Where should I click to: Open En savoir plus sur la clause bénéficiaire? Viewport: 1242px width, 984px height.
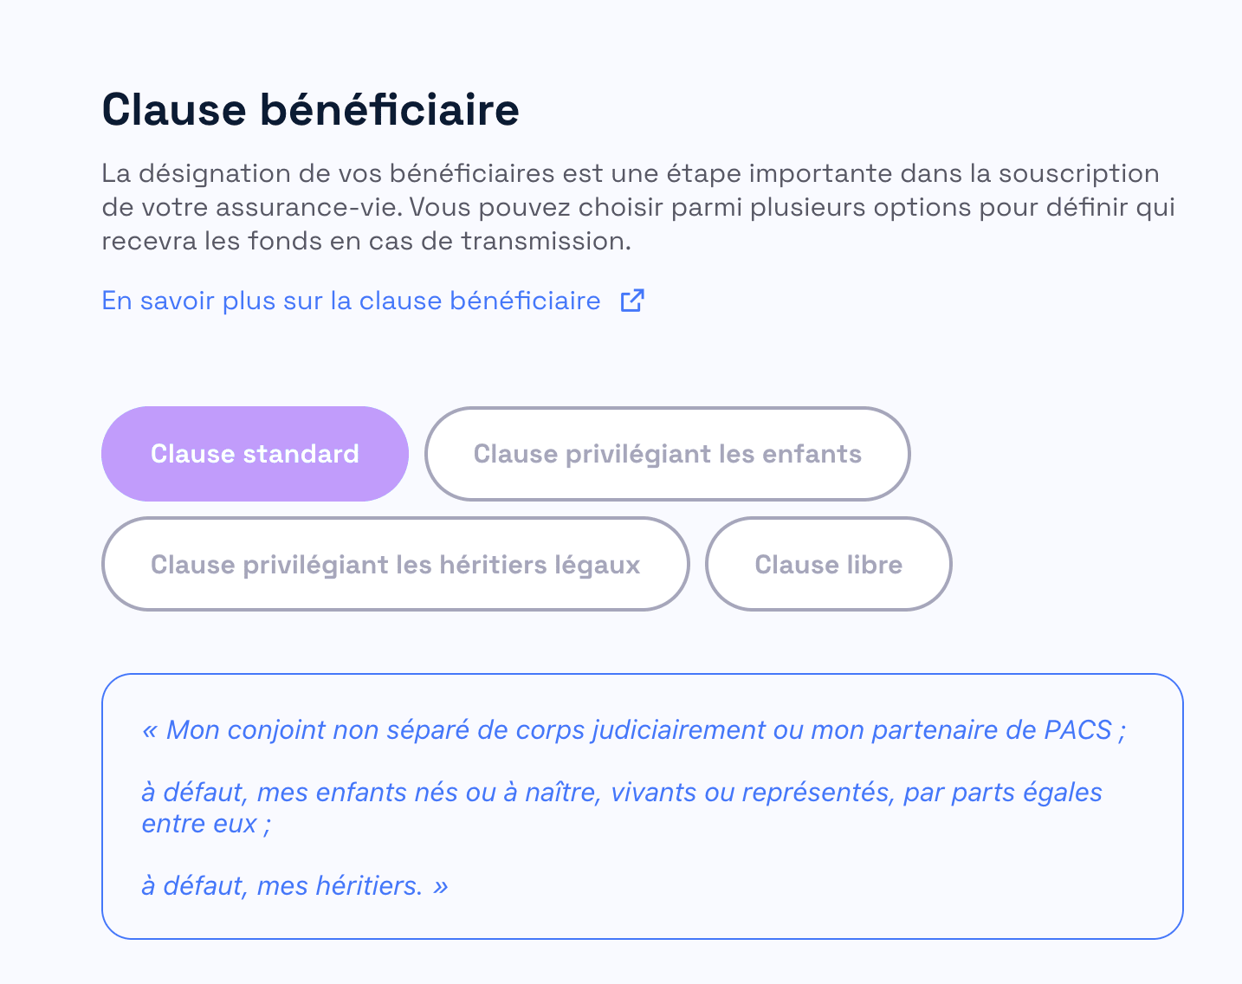(351, 301)
